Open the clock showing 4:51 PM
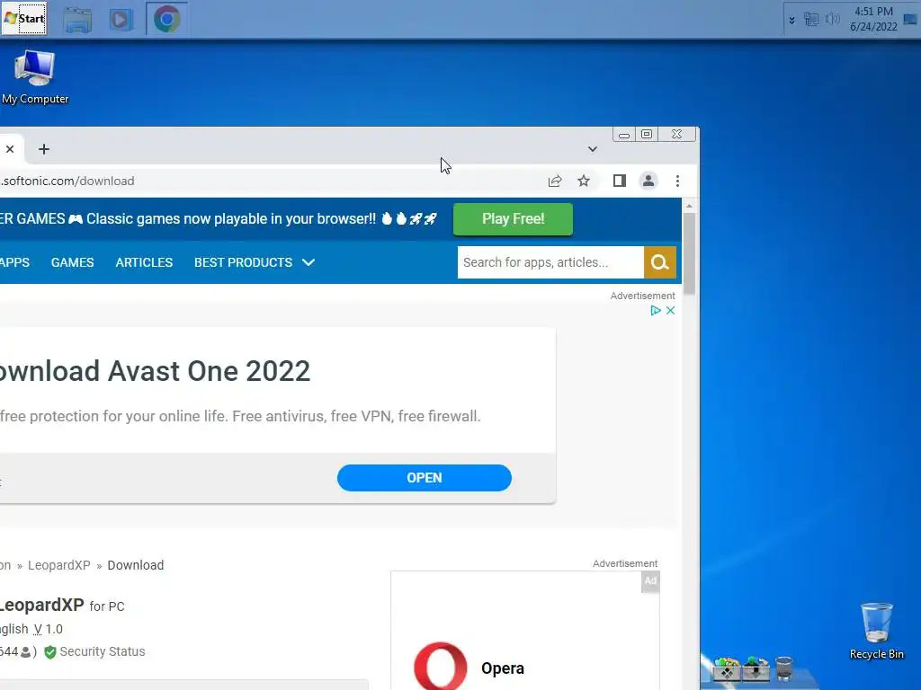The image size is (921, 690). coord(873,19)
